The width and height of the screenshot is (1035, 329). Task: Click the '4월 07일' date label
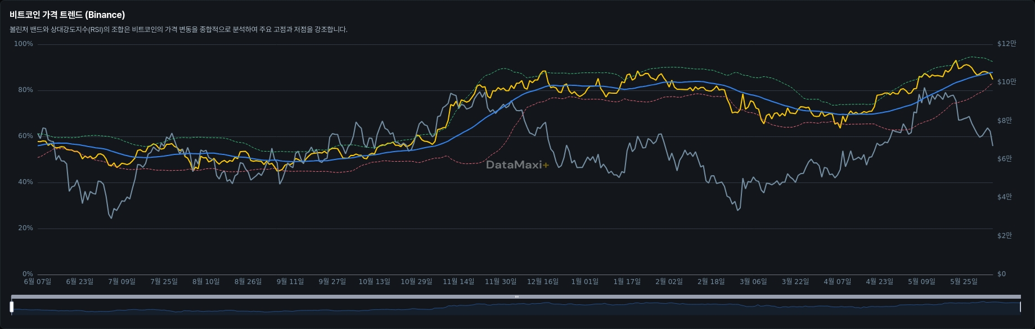(x=838, y=282)
